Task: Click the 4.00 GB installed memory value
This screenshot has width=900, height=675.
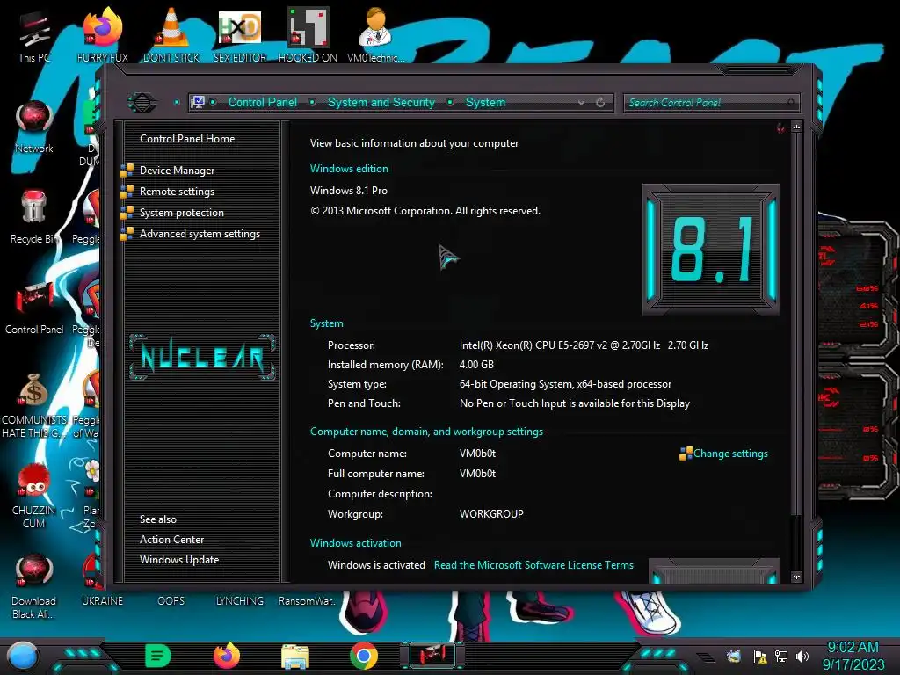Action: coord(476,365)
